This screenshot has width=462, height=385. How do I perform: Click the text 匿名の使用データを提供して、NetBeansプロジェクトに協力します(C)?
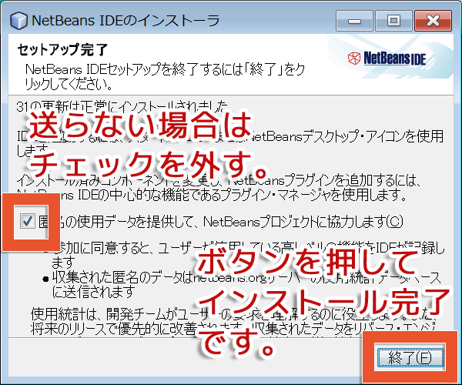pos(221,222)
